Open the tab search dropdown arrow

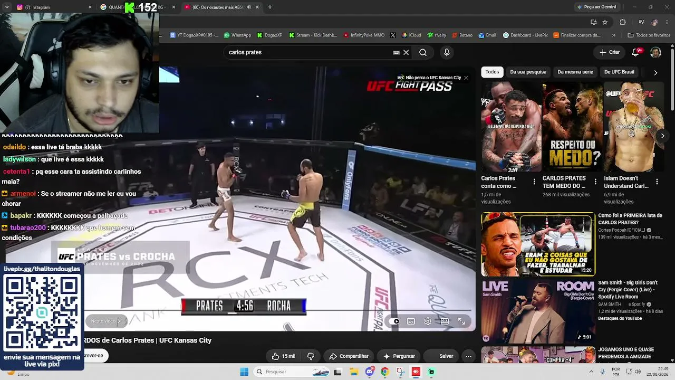tap(7, 7)
